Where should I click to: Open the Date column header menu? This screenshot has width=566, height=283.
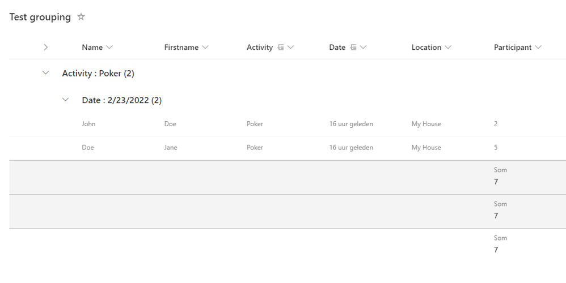pyautogui.click(x=363, y=48)
